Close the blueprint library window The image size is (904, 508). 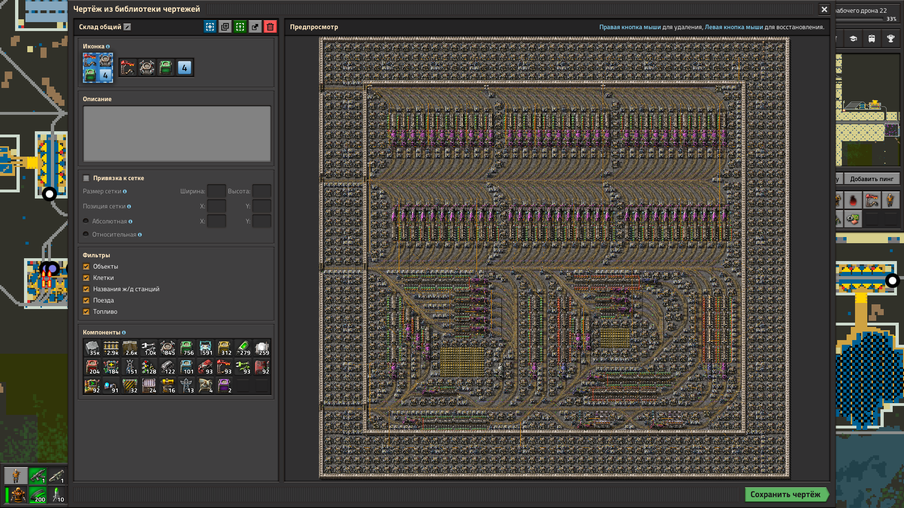[x=824, y=9]
